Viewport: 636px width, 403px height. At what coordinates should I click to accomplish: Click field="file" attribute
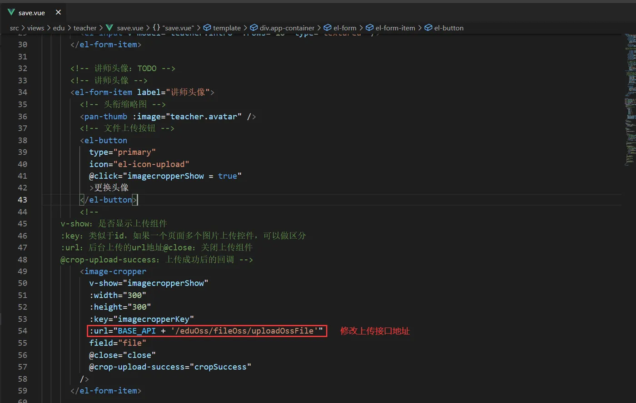(x=118, y=343)
